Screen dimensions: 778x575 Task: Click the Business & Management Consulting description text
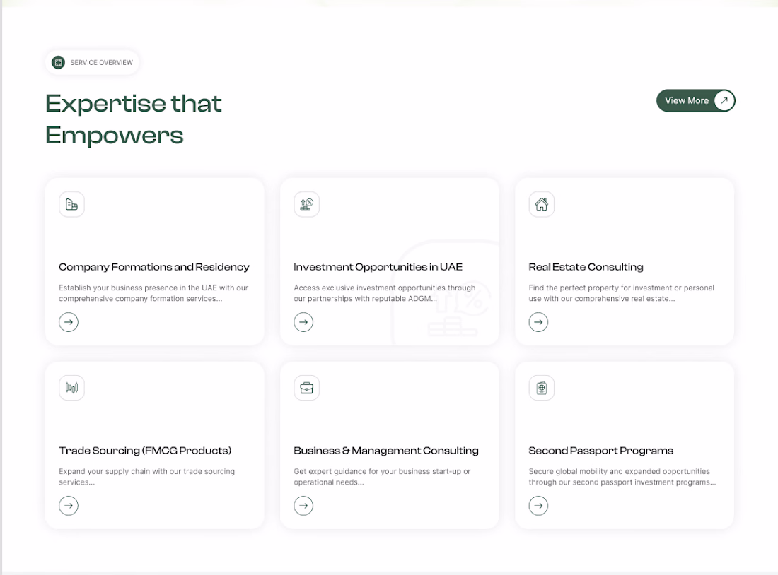tap(382, 477)
